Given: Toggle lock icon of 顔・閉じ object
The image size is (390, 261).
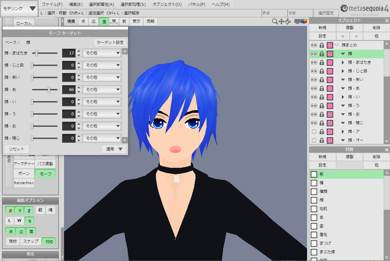Looking at the screenshot, I should coord(322,123).
